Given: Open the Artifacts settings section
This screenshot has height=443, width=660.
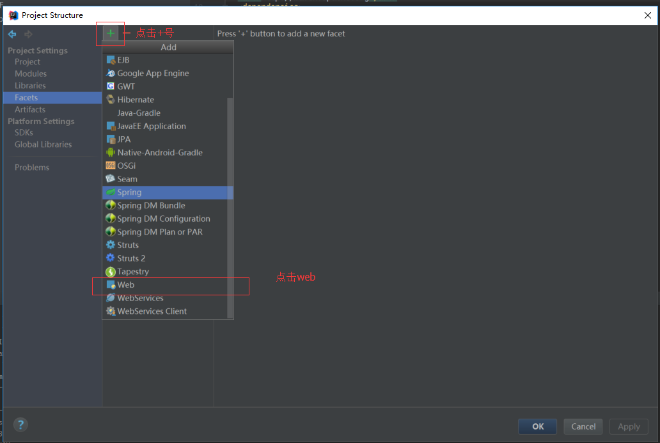Looking at the screenshot, I should [x=30, y=109].
